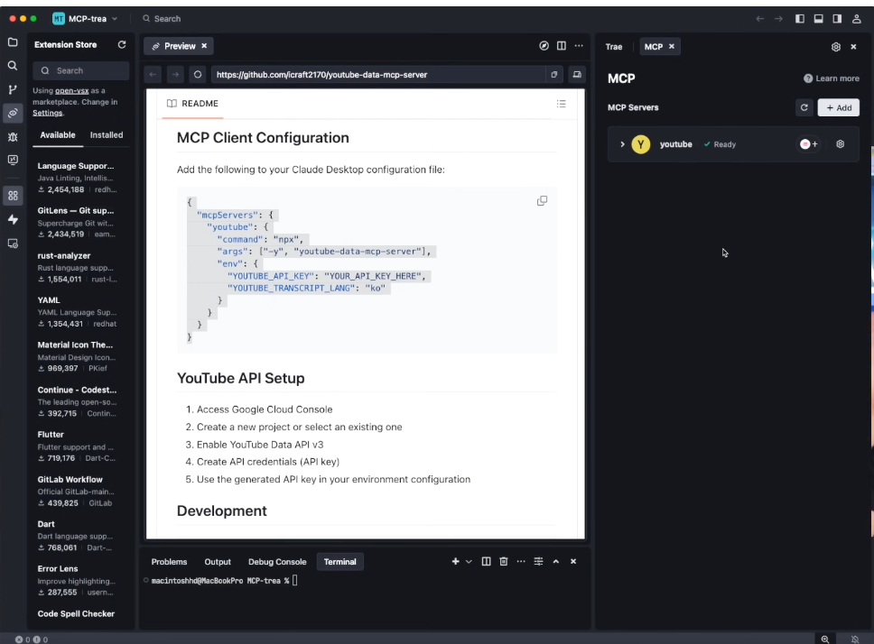Image resolution: width=874 pixels, height=644 pixels.
Task: Open the Source Control view
Action: pos(13,88)
